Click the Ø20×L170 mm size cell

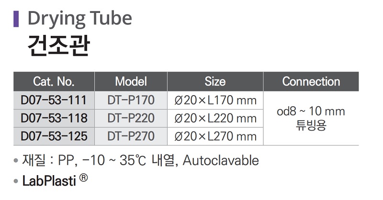pos(215,100)
